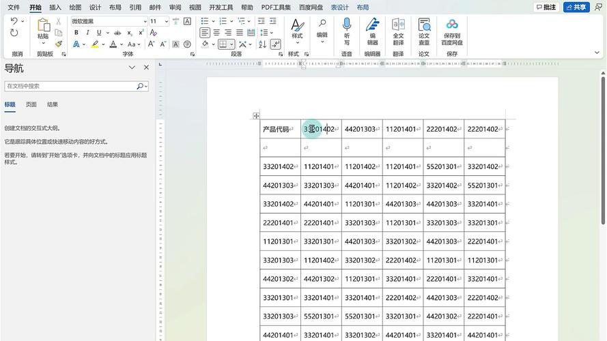Click Full Text Translate (全文翻译) icon
The image size is (607, 341).
(398, 25)
